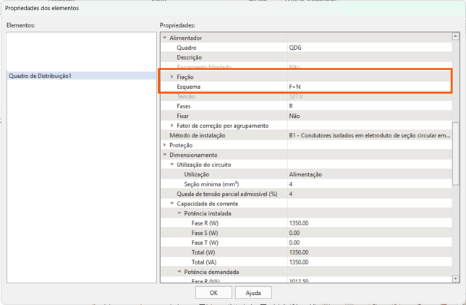Screen dimensions: 466x305
Task: Change the Fases value R
Action: click(x=369, y=106)
